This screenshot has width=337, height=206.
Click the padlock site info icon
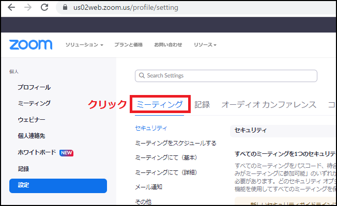click(x=65, y=7)
